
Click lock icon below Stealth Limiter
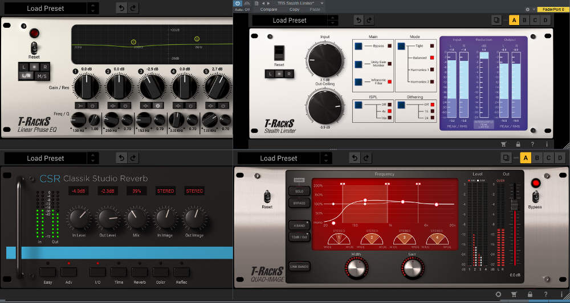click(518, 144)
